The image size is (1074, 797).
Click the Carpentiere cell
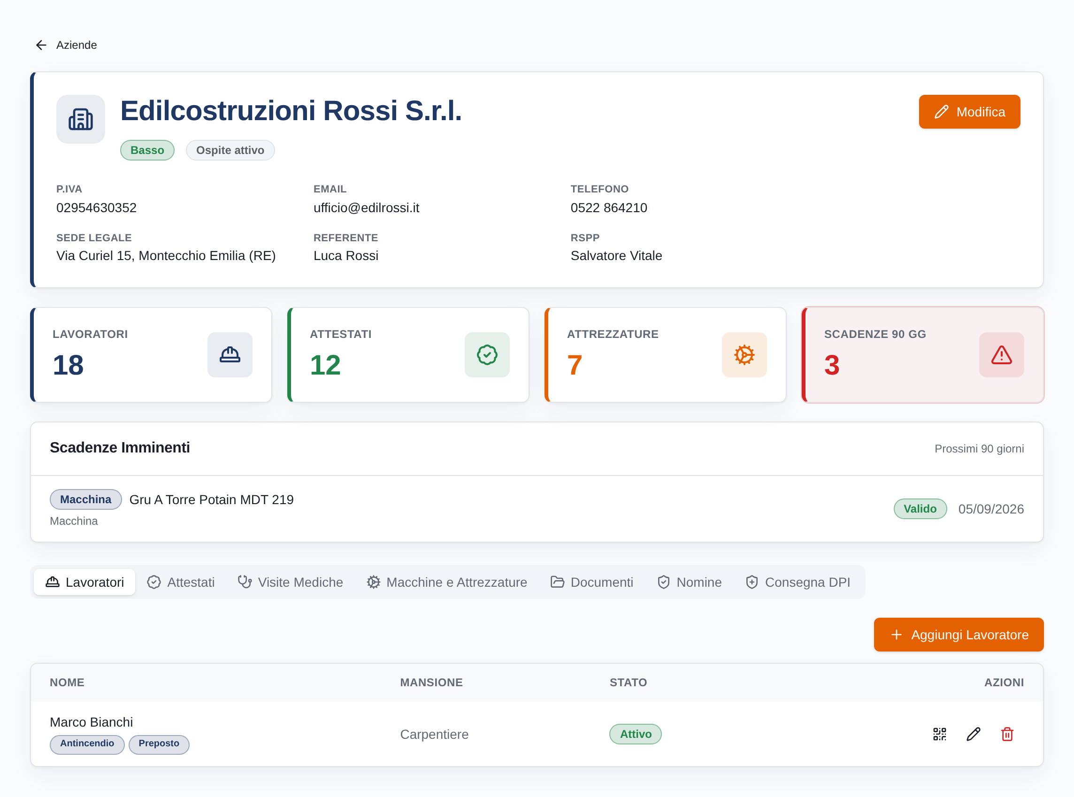pyautogui.click(x=434, y=734)
